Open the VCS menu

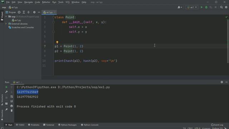pyautogui.click(x=68, y=2)
